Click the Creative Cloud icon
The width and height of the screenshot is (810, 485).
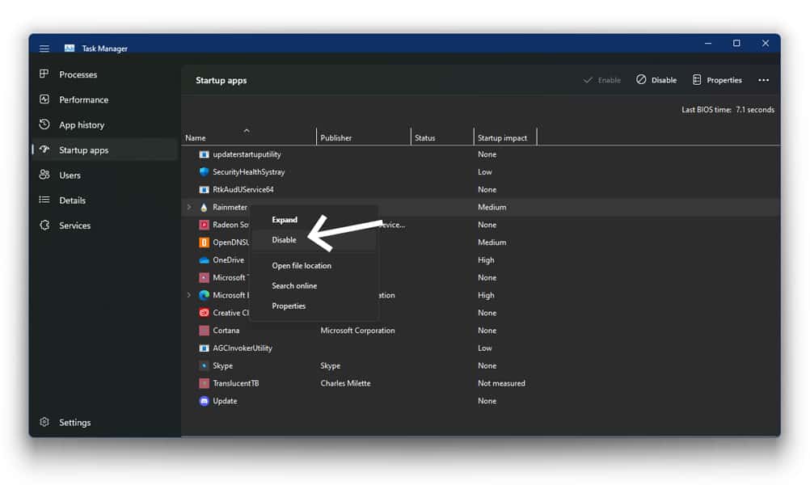tap(204, 313)
